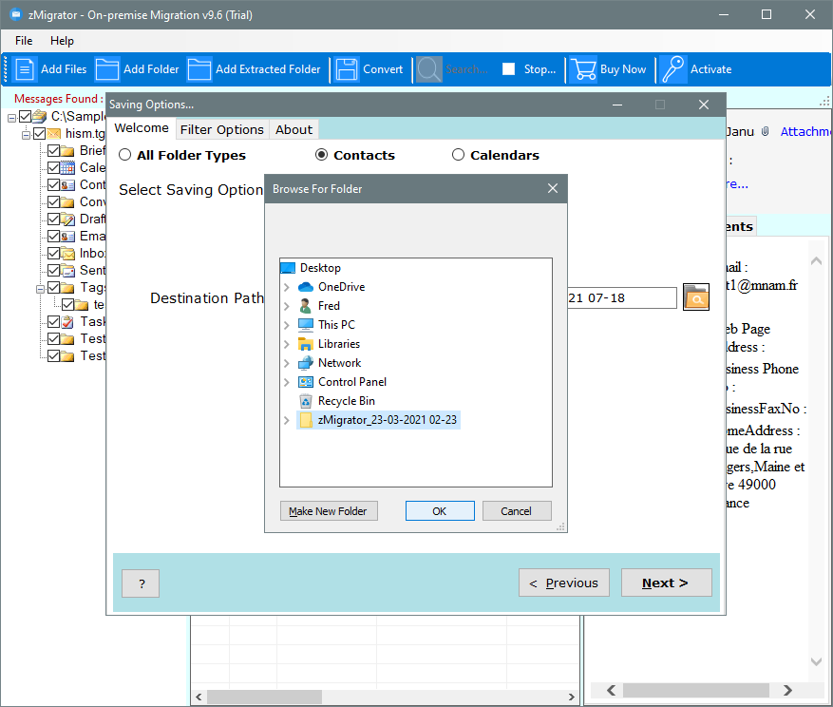The width and height of the screenshot is (833, 707).
Task: Select the Fred user icon
Action: [306, 306]
